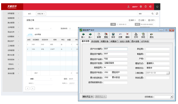
Task: Expand the 操作 dropdown menu
Action: point(132,20)
